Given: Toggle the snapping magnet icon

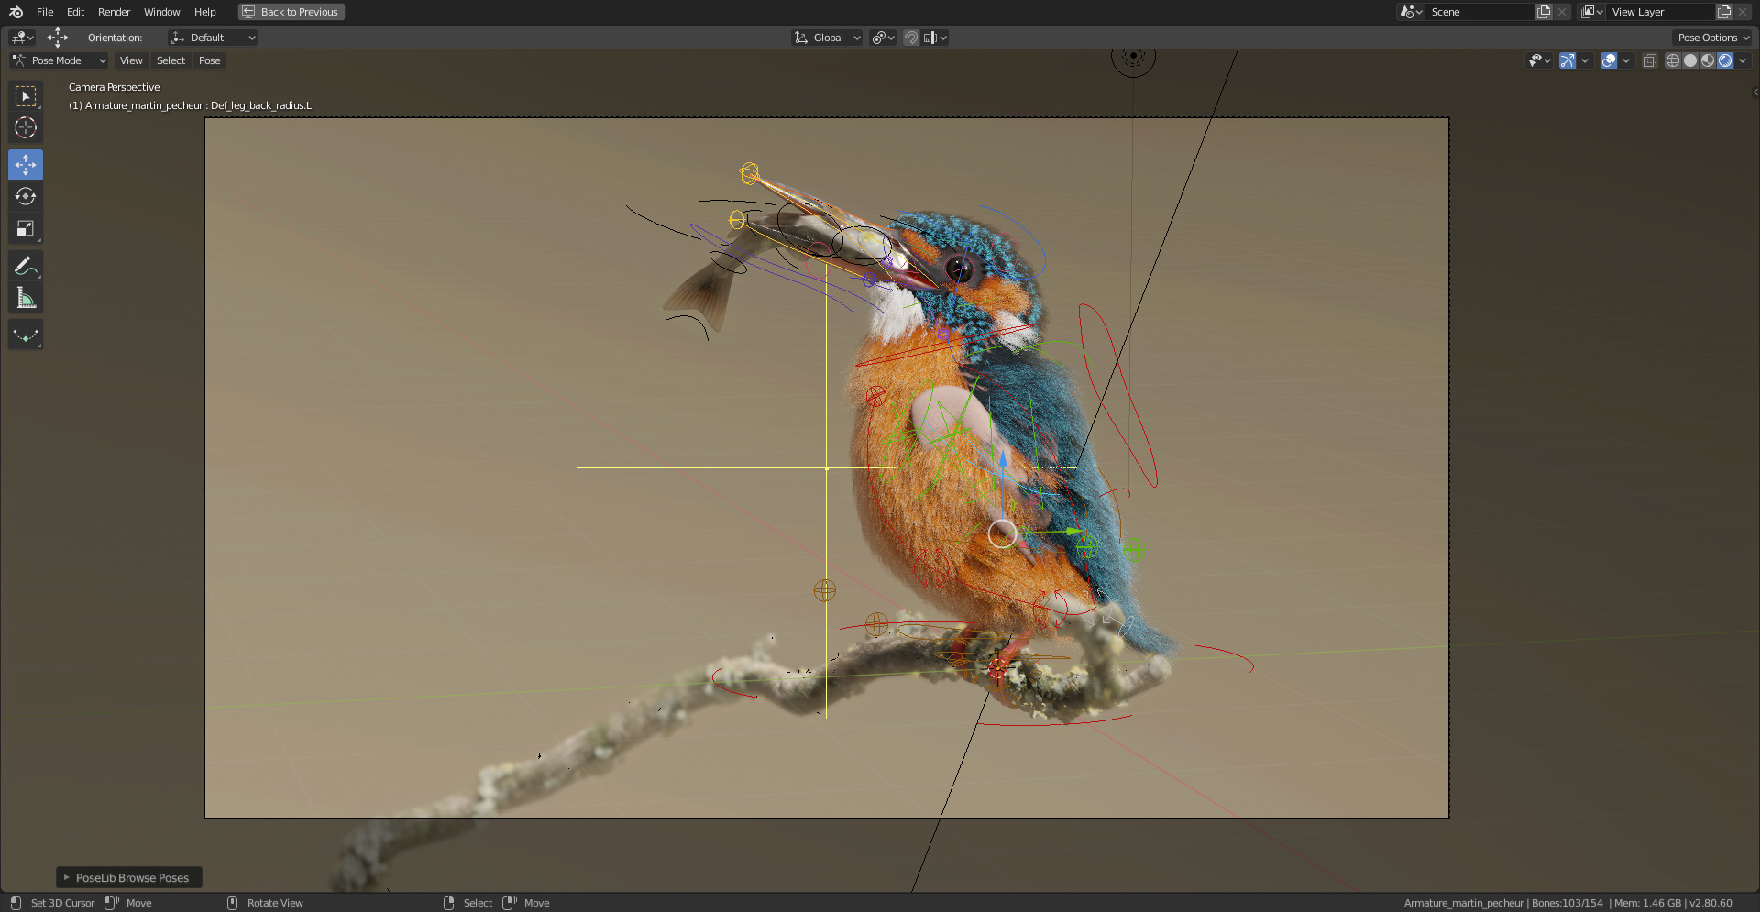Looking at the screenshot, I should click(911, 38).
